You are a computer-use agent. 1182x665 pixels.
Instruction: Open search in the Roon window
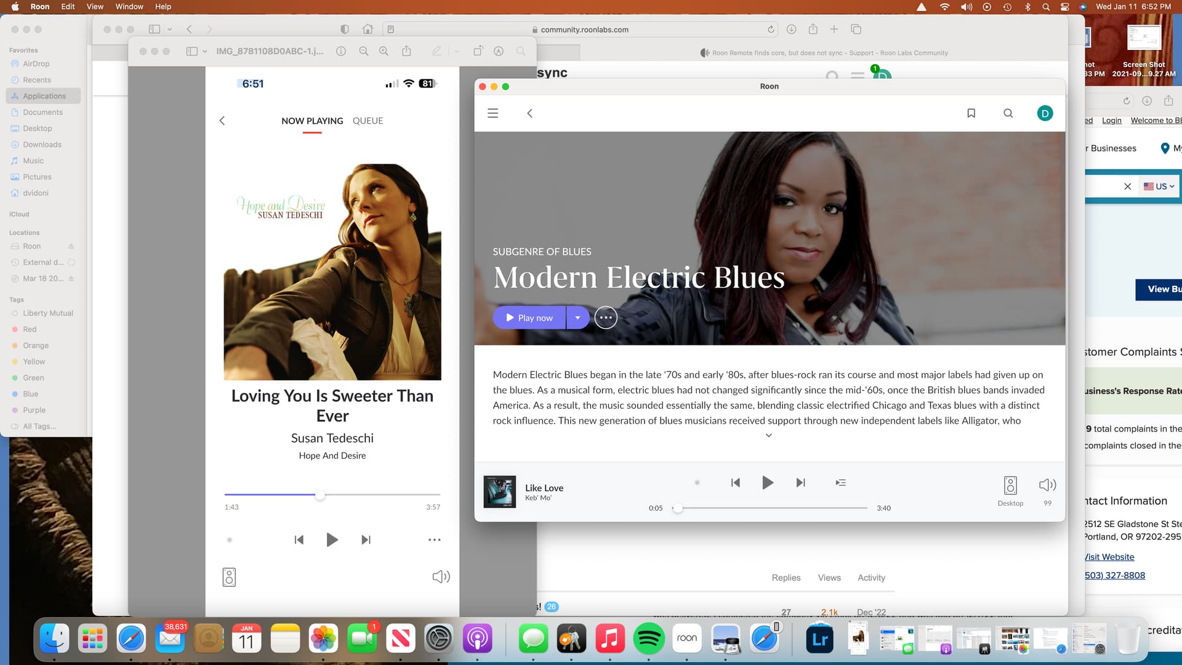tap(1008, 113)
